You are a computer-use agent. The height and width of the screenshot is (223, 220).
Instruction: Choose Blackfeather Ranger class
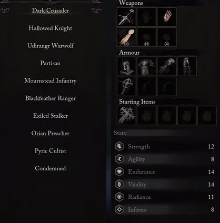(x=51, y=98)
